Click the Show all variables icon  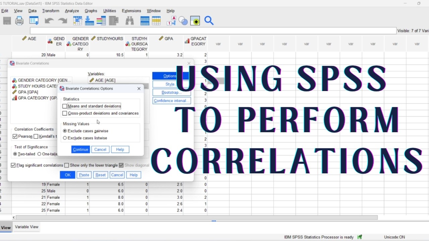(195, 21)
